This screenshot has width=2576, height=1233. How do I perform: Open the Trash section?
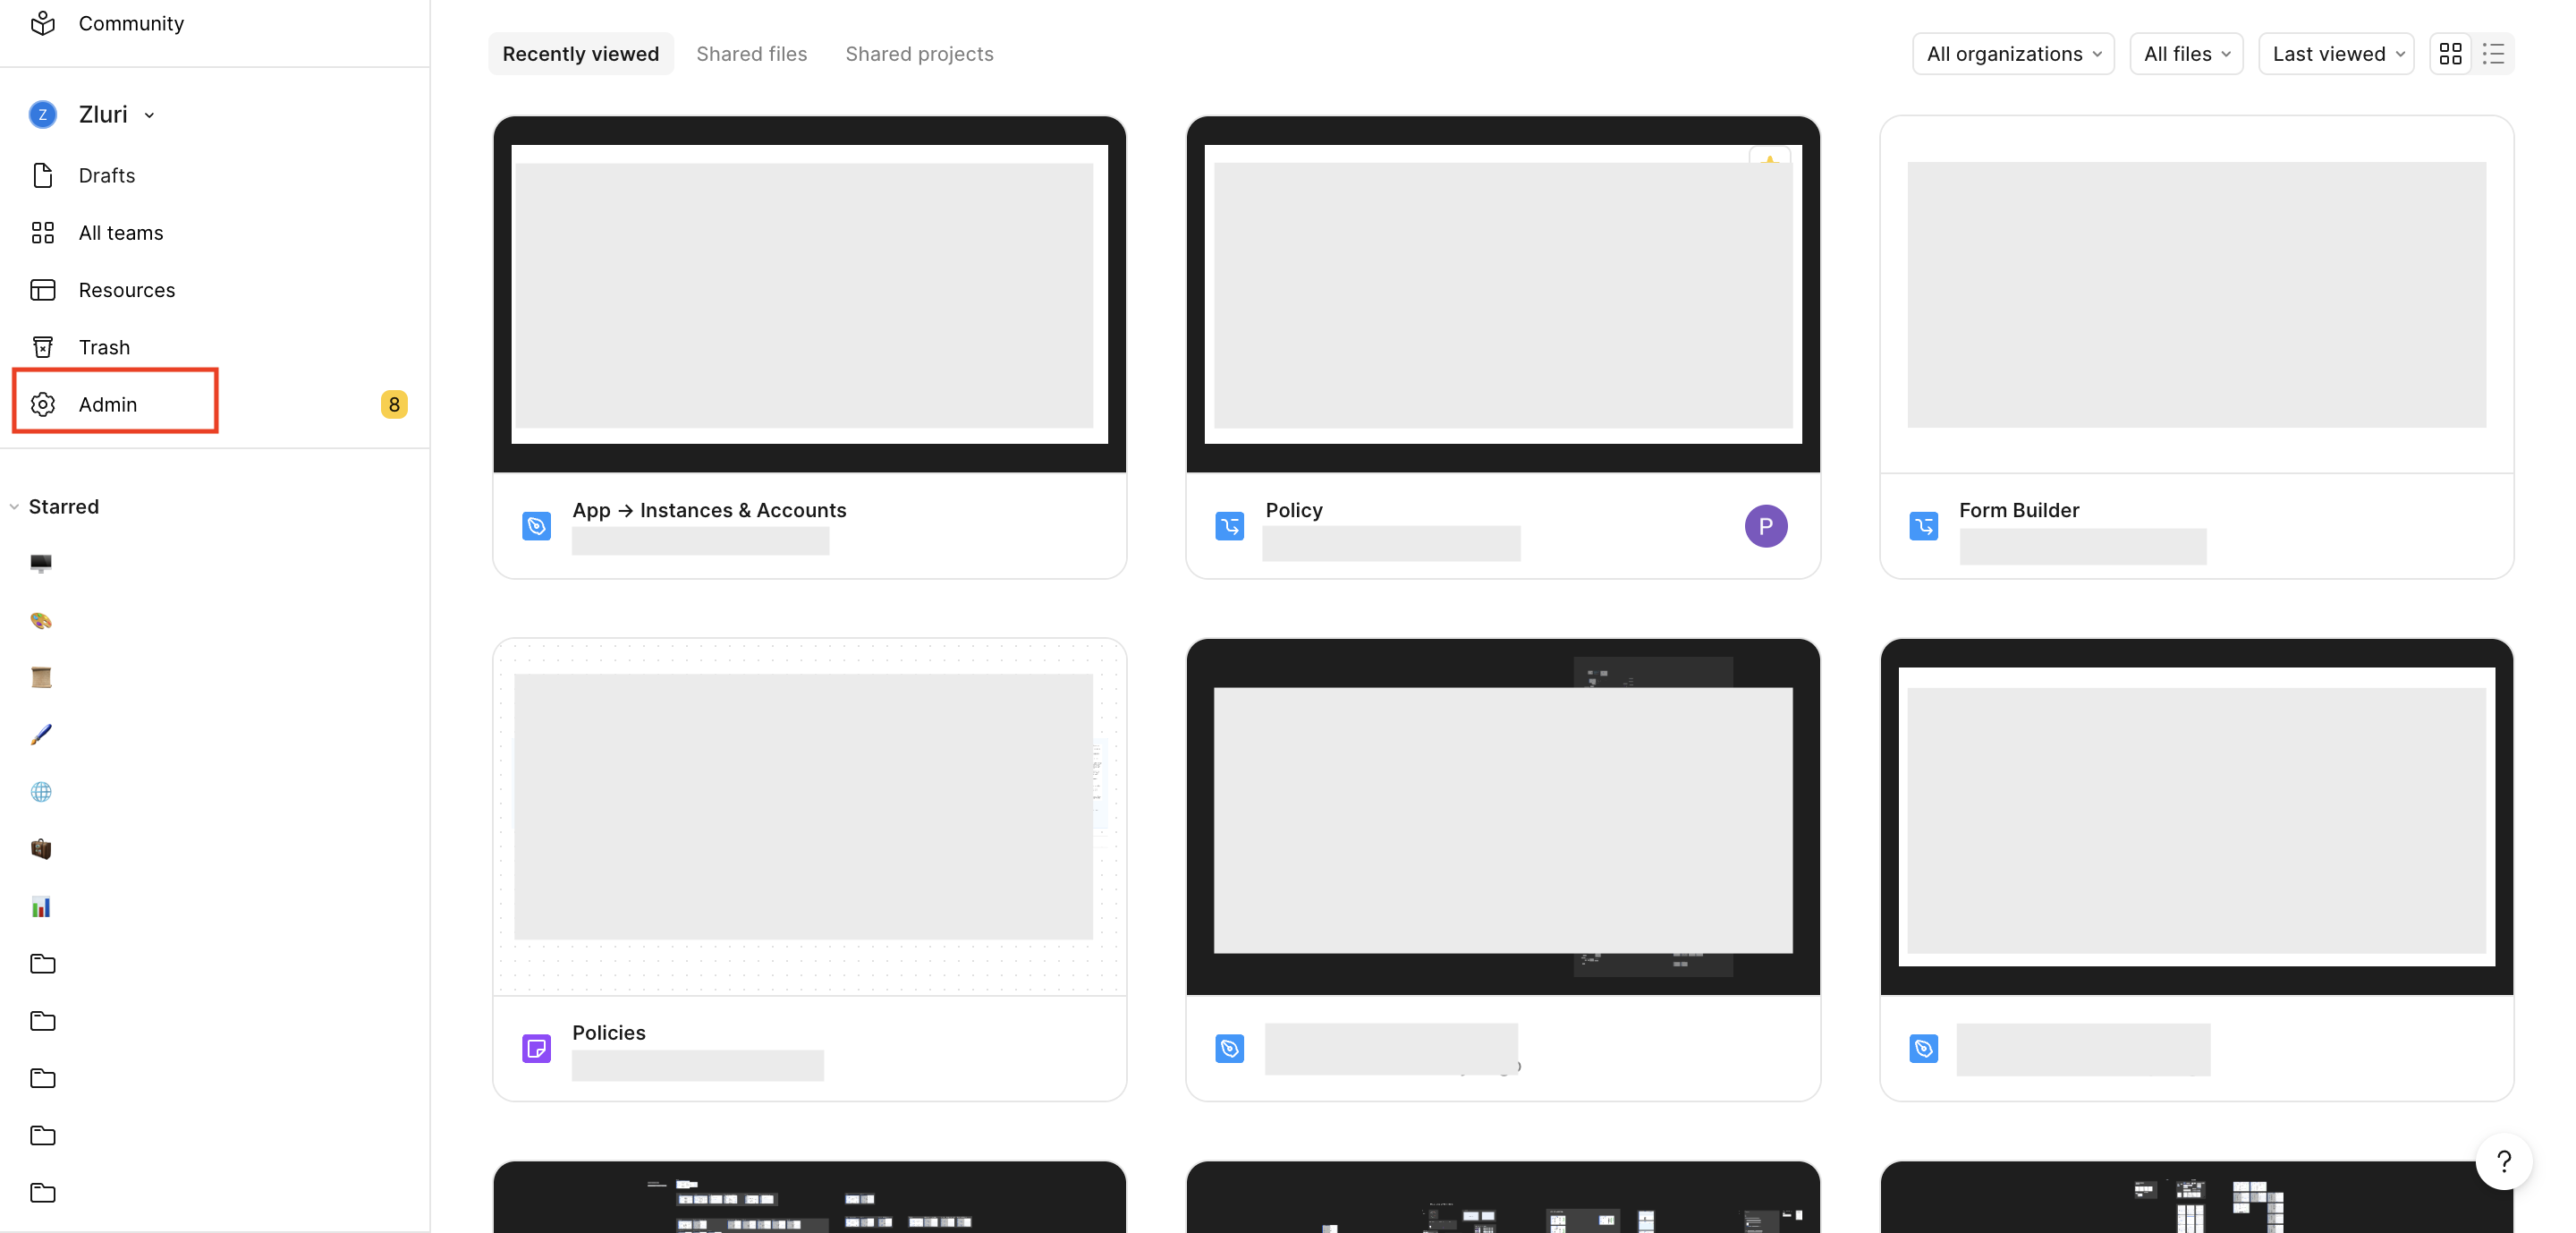[104, 346]
